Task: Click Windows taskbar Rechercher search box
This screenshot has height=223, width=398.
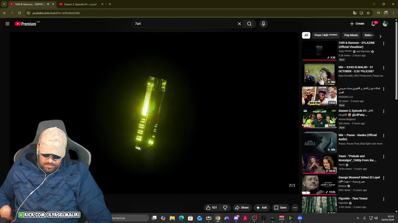Action: 129,218
